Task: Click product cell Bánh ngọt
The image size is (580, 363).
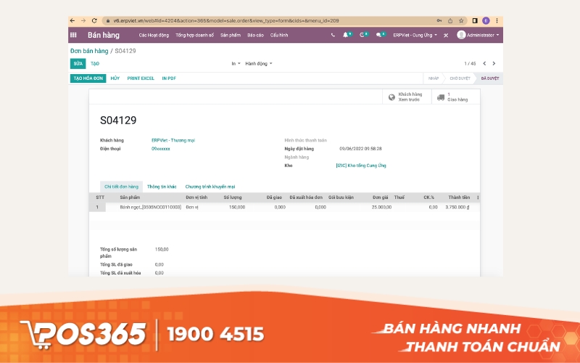Action: pos(151,208)
